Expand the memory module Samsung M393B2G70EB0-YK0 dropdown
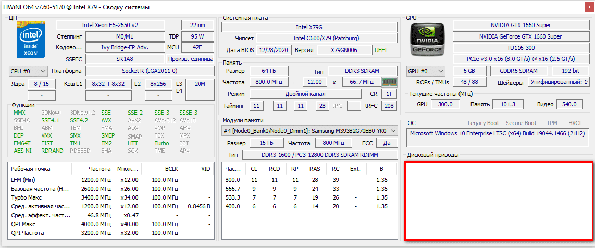Screen dimensions: 595x248 point(309,130)
